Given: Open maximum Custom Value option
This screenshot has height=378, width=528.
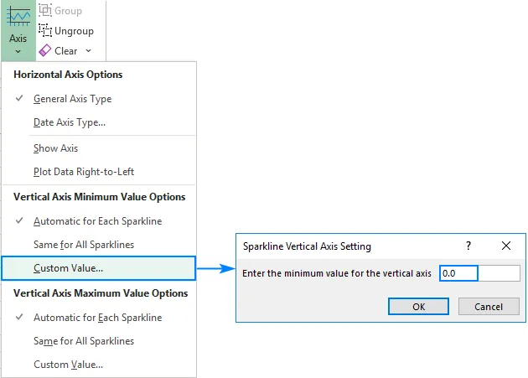Looking at the screenshot, I should point(69,365).
